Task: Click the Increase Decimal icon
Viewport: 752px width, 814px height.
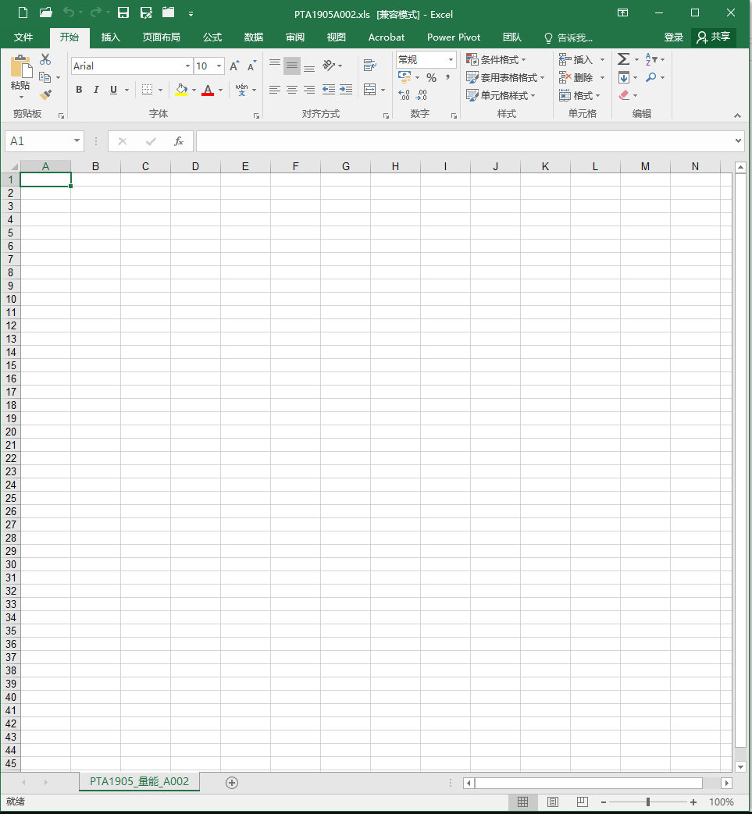Action: coord(404,95)
